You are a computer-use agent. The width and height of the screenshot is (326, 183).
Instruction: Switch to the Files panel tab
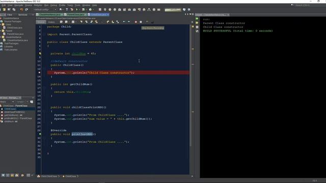[10, 15]
